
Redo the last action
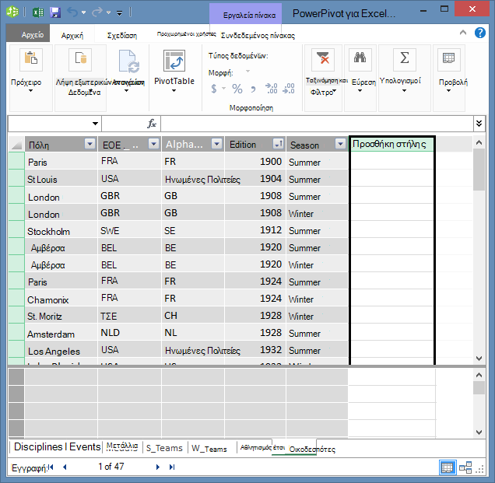pyautogui.click(x=97, y=12)
